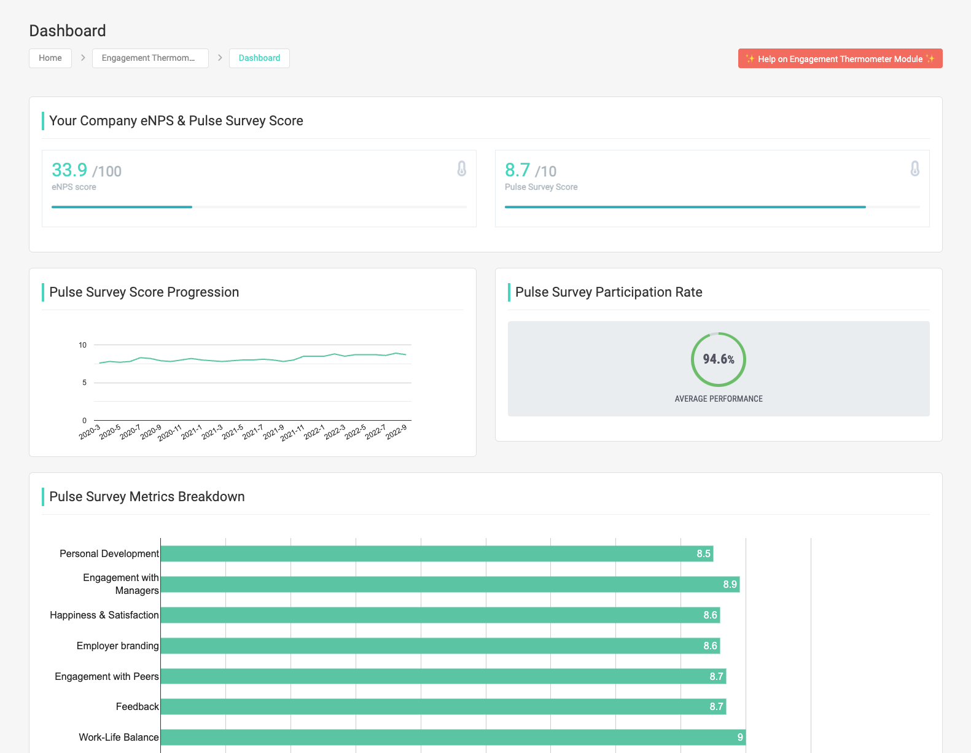Image resolution: width=971 pixels, height=753 pixels.
Task: Click the Pulse Survey Score Progression line
Action: pos(252,359)
